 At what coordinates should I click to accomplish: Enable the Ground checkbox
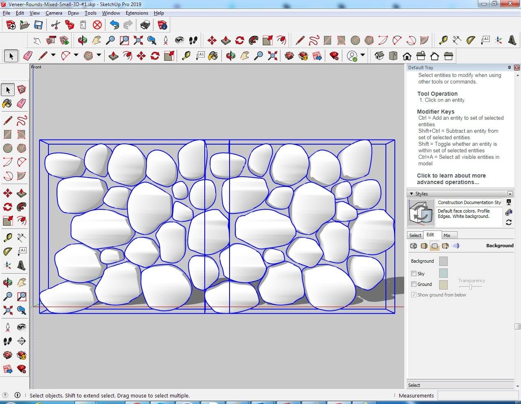coord(414,284)
